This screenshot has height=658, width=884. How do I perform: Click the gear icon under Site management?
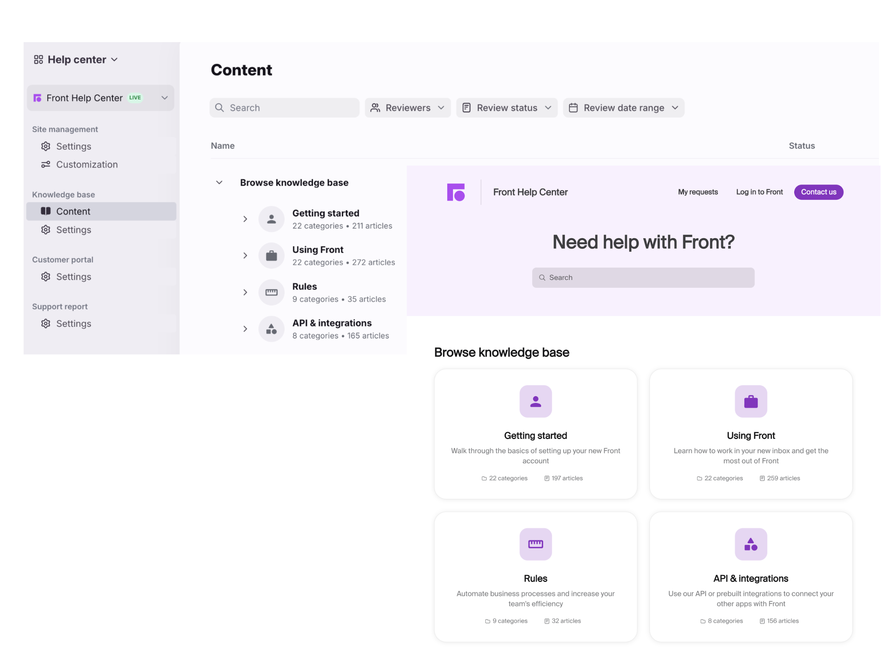(46, 147)
